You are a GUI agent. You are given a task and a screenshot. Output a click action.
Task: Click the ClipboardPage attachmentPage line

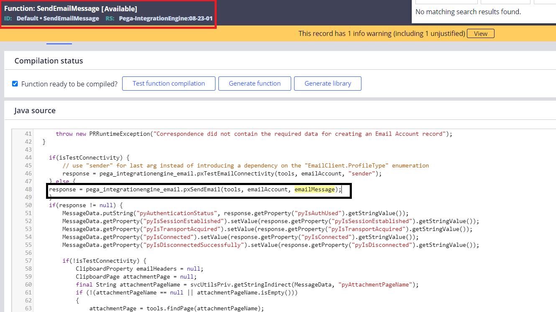point(136,276)
